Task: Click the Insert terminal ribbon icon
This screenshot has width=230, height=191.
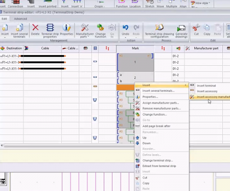Action: [x=5, y=28]
